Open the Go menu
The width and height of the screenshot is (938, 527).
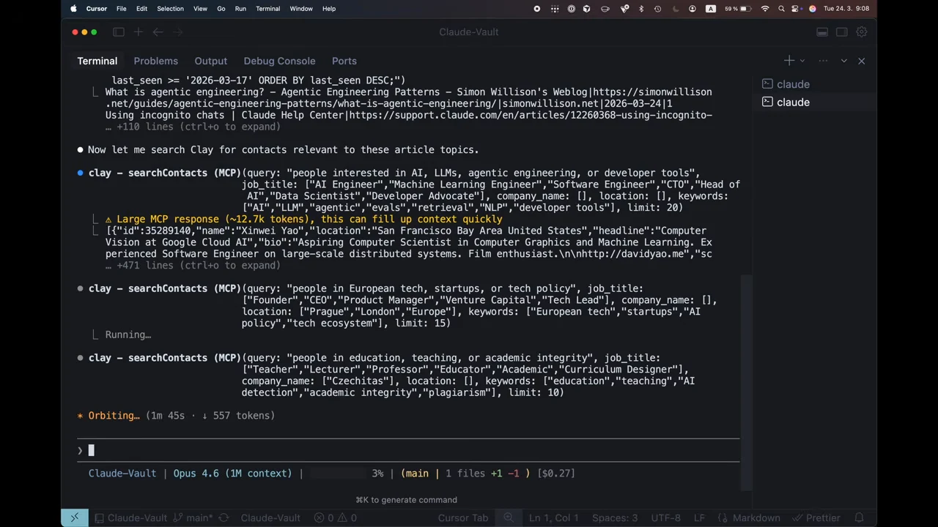pyautogui.click(x=221, y=9)
